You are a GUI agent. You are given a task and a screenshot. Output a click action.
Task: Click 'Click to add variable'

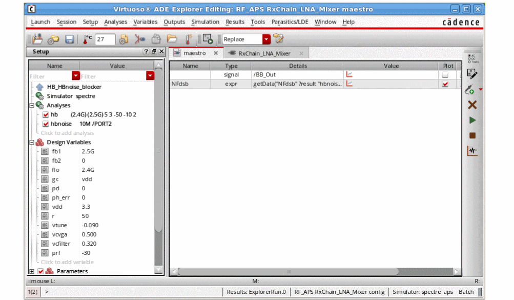point(67,262)
